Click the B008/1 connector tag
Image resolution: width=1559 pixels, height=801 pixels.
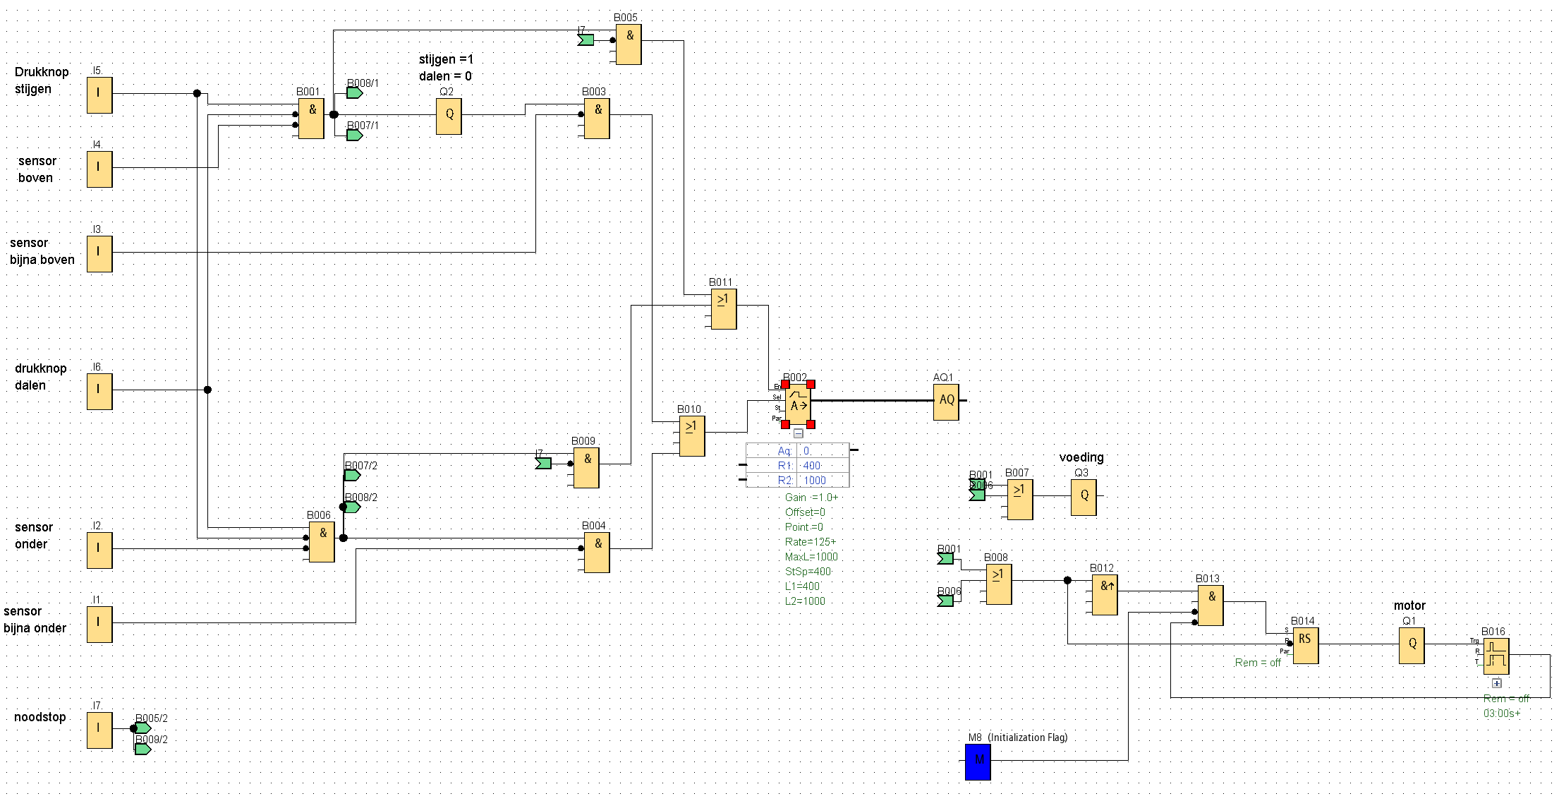pos(355,93)
